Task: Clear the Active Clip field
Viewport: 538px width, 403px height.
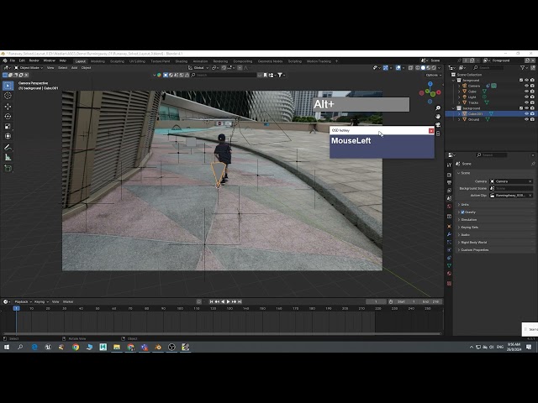Action: (530, 196)
